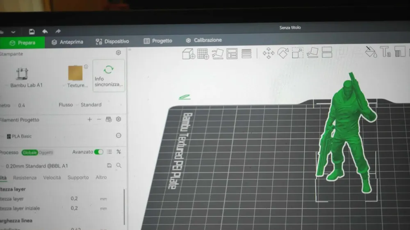Click the Add plate grid icon
Viewport: 410px width, 230px height.
[x=203, y=54]
